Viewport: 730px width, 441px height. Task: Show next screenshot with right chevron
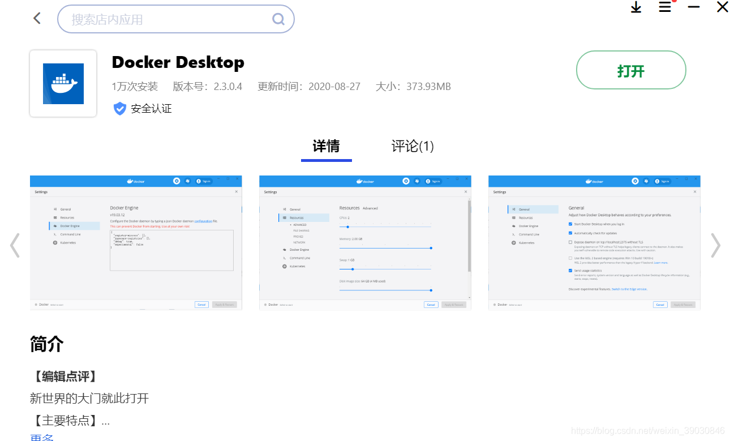click(x=716, y=245)
